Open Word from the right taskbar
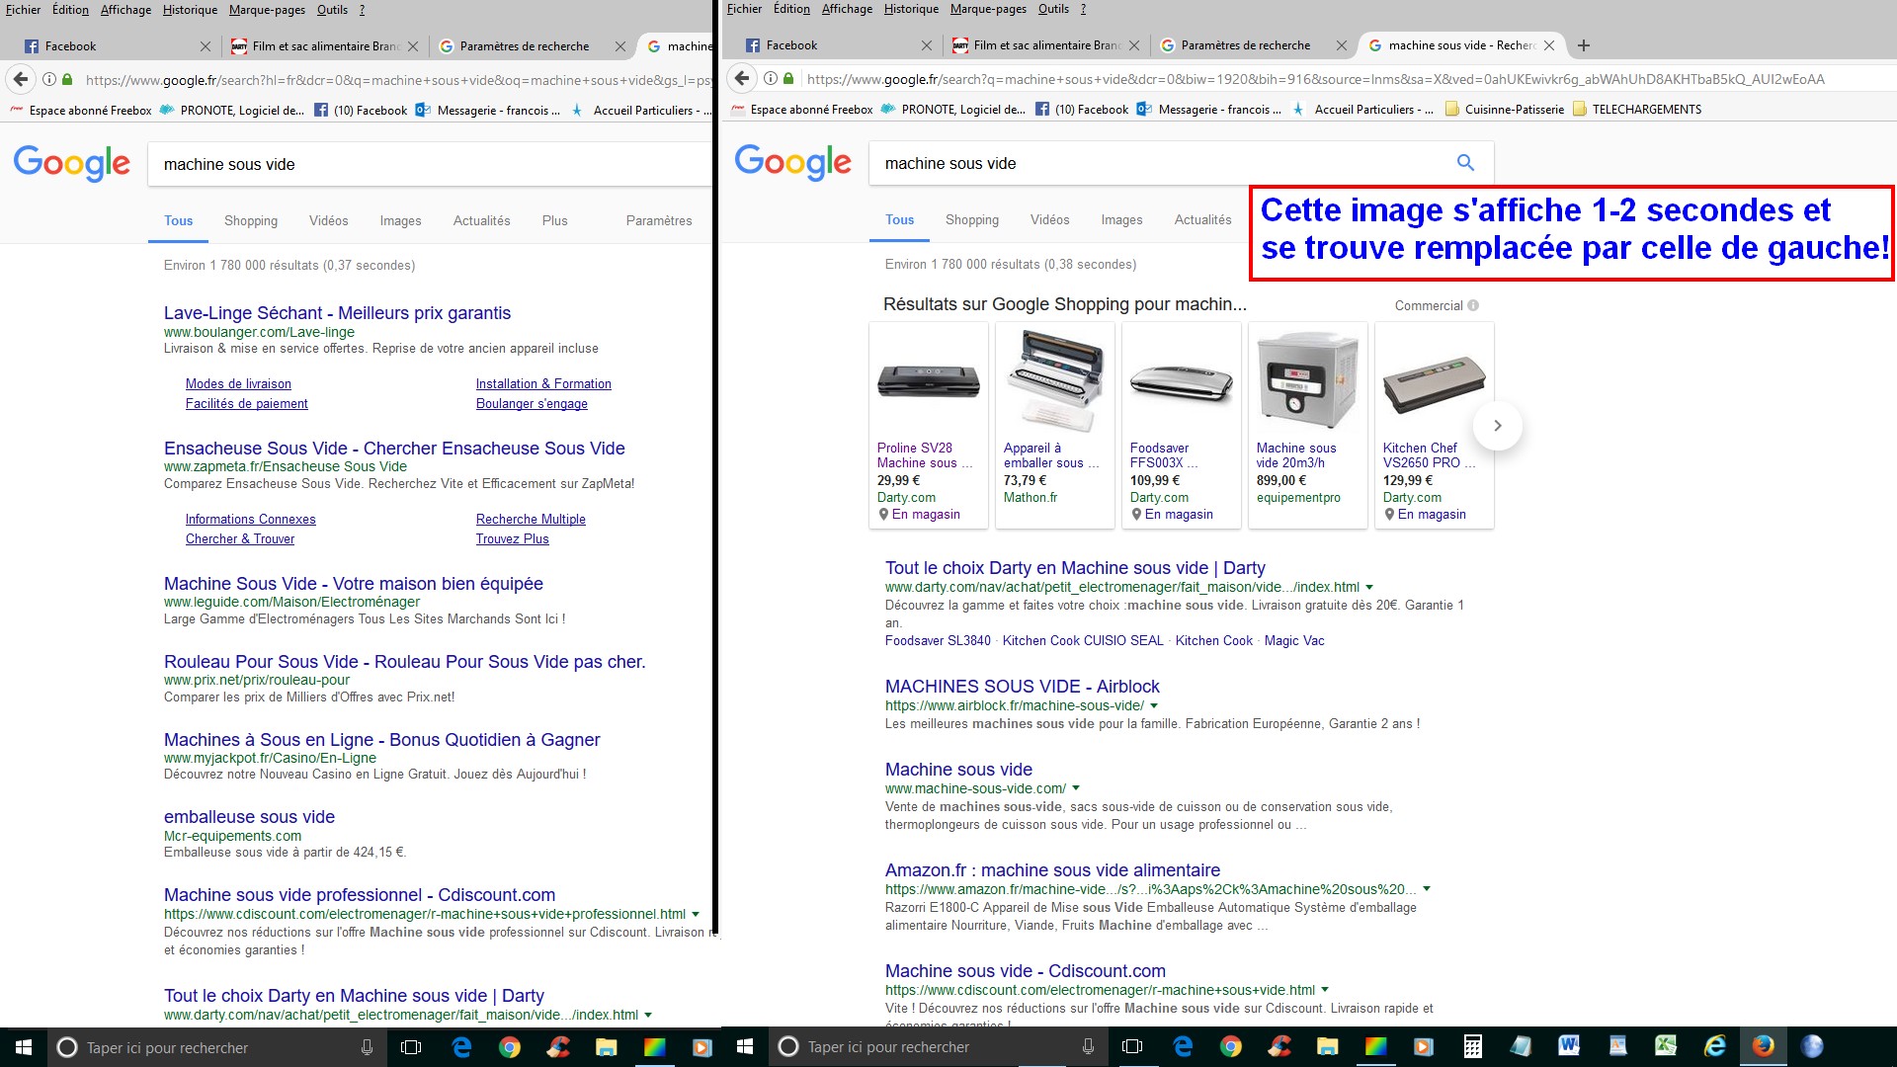Viewport: 1897px width, 1067px height. pyautogui.click(x=1569, y=1046)
